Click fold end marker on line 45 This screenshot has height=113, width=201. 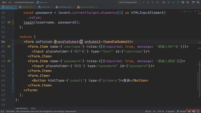click(x=14, y=85)
